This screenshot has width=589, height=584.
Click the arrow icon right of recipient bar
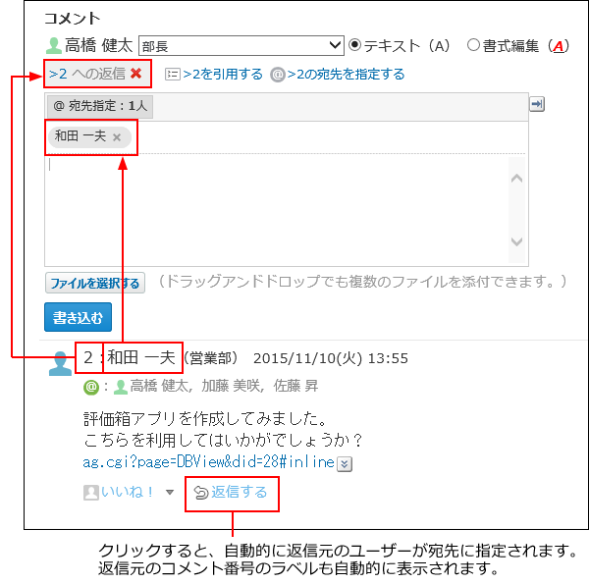(537, 104)
